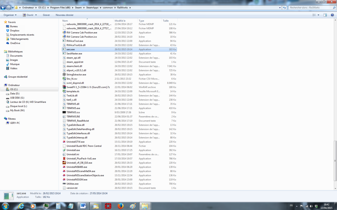Viewport: 337px width, 210px height.
Task: Select Emplacements récents
Action: tap(22, 35)
